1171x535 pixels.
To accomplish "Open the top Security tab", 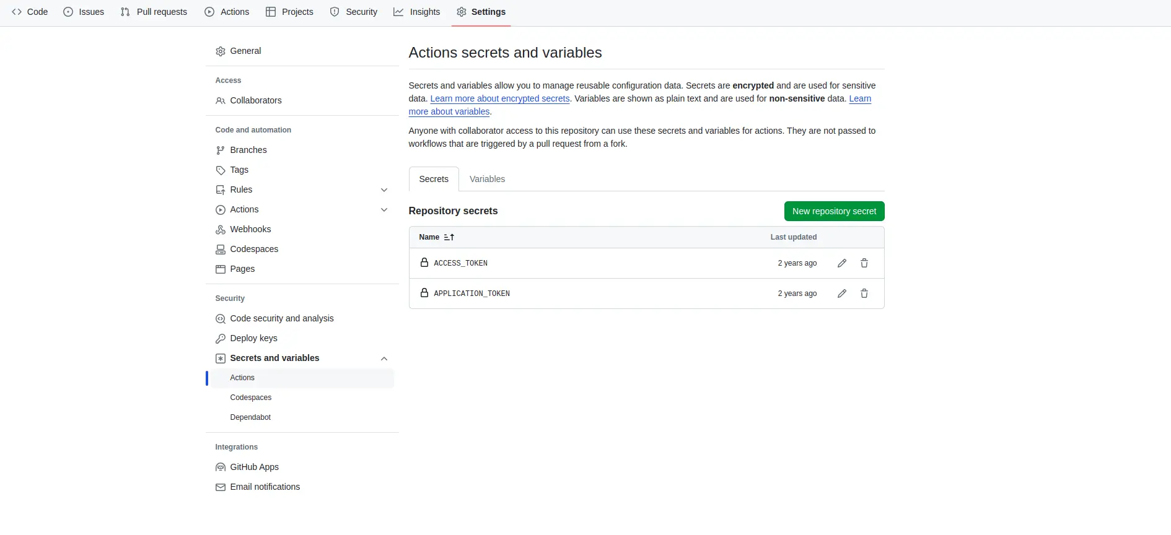I will coord(354,12).
